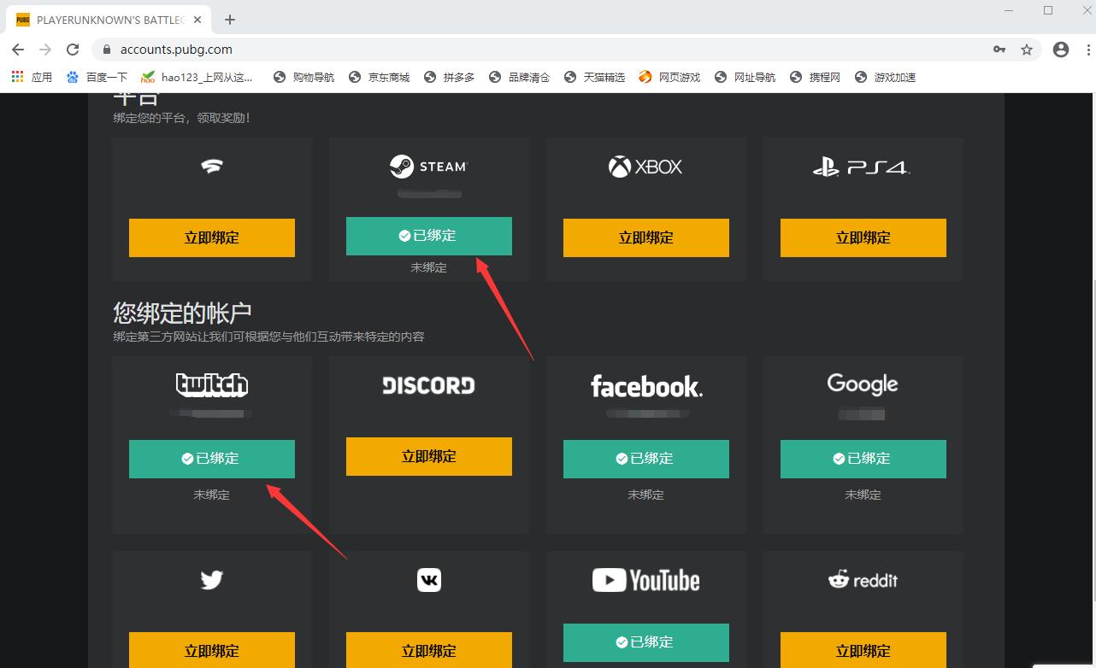Open the 网页游戏 bookmark
The image size is (1096, 668).
pyautogui.click(x=669, y=77)
